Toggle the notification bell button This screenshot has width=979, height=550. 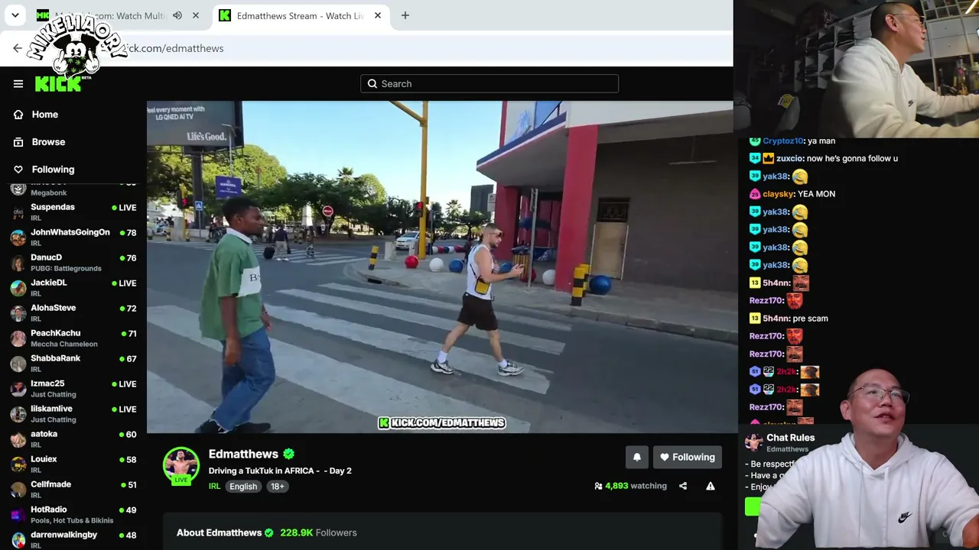pyautogui.click(x=636, y=457)
